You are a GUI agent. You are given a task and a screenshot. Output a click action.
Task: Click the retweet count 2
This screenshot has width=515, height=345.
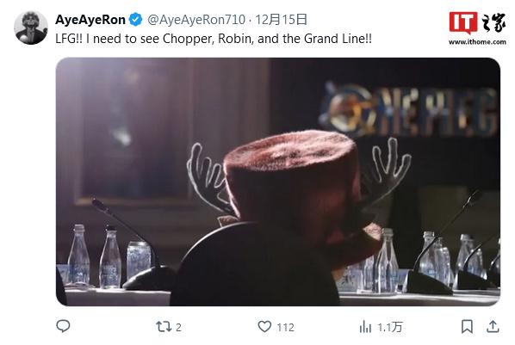click(x=178, y=327)
